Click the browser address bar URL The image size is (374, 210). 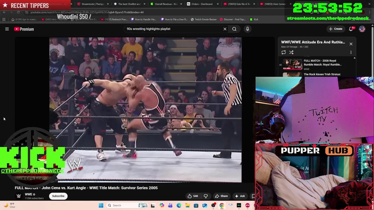[87, 12]
